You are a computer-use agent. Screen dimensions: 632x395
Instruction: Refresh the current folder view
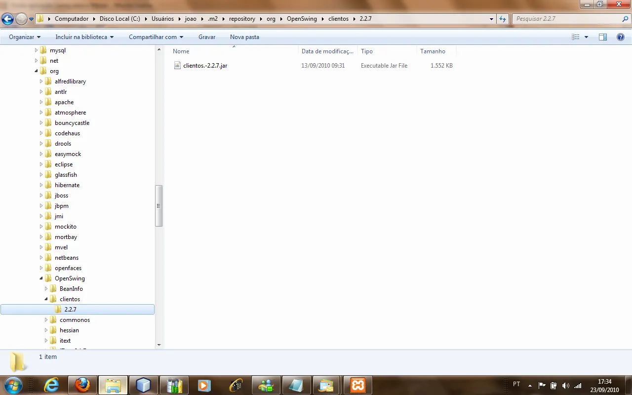(x=503, y=19)
